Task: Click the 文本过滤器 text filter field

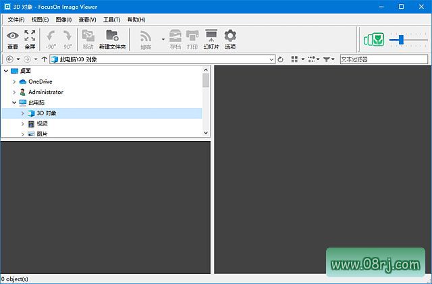Action: coord(384,59)
